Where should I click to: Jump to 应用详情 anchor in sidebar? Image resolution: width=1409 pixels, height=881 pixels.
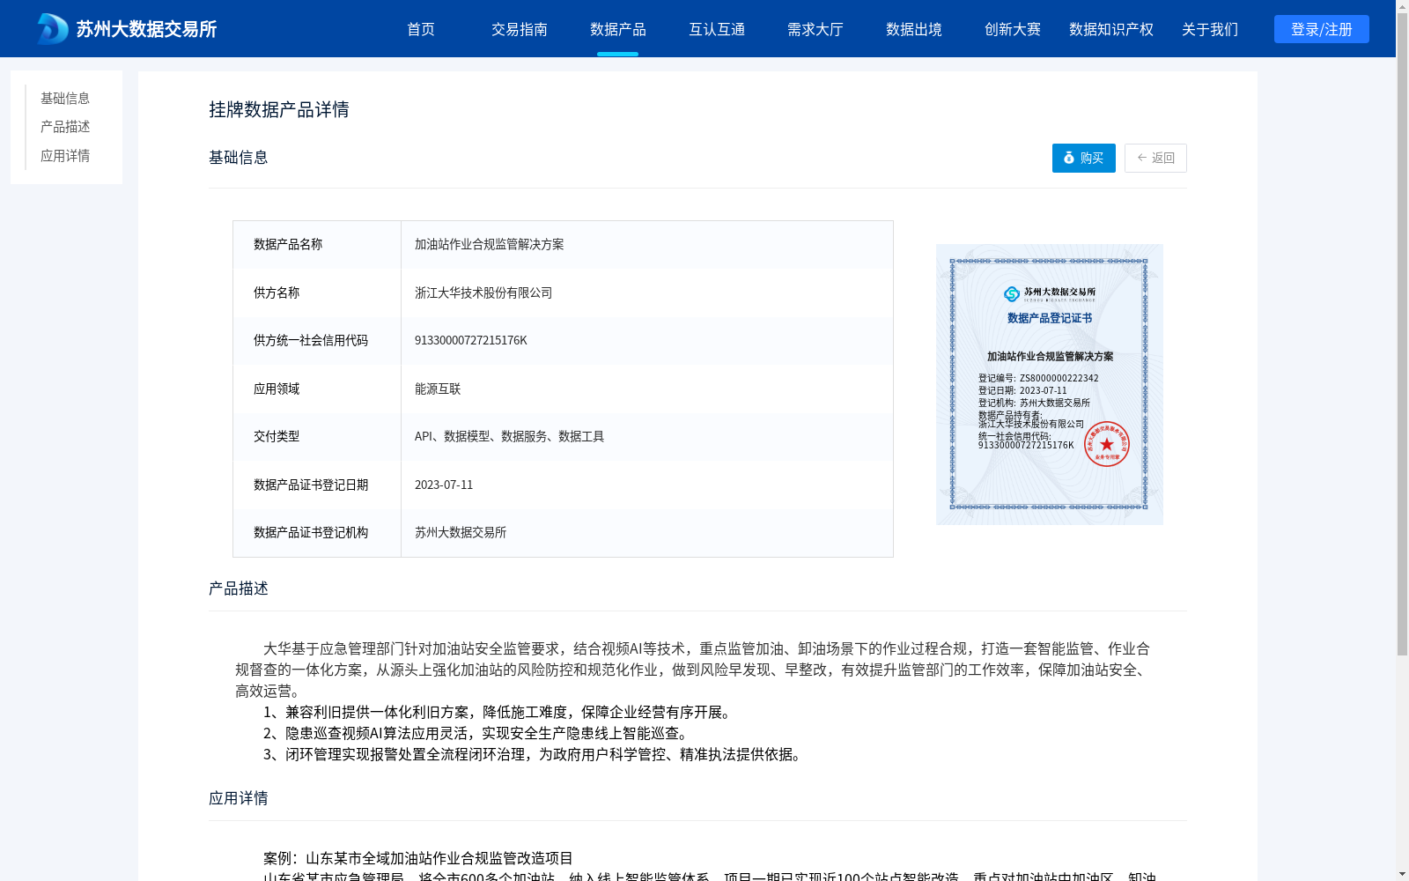click(x=65, y=156)
